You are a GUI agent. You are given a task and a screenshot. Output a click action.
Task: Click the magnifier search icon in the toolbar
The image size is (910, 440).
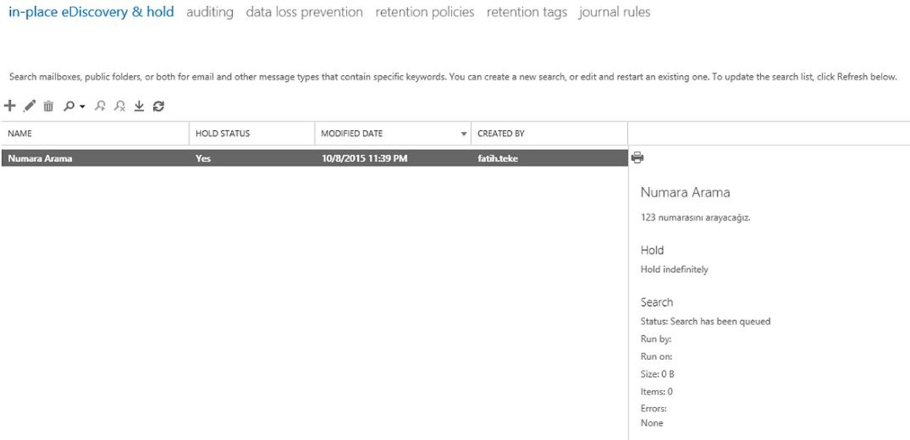[x=69, y=106]
